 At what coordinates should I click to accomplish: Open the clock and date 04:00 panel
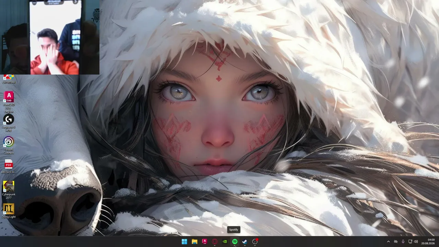428,242
